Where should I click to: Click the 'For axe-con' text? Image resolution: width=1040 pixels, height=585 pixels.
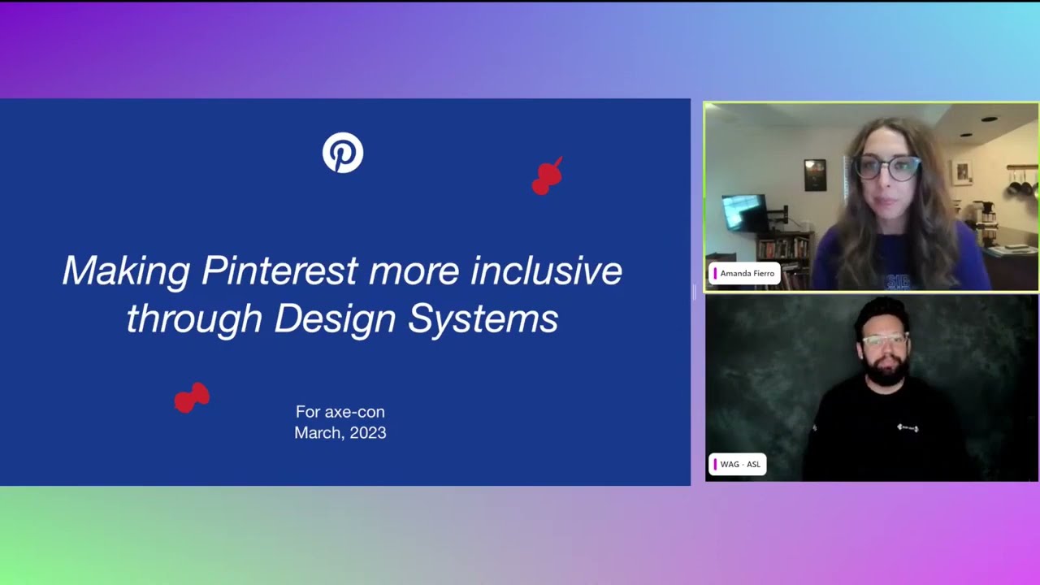[340, 412]
